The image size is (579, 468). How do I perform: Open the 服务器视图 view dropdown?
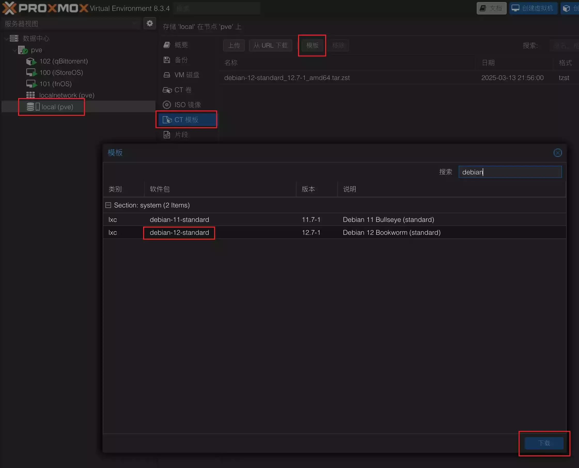(x=70, y=24)
